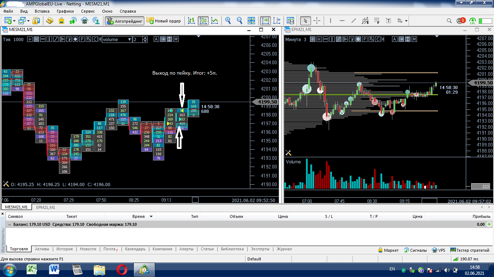Screen dimensions: 494x277
Task: Open the Сервис menu
Action: tap(88, 11)
